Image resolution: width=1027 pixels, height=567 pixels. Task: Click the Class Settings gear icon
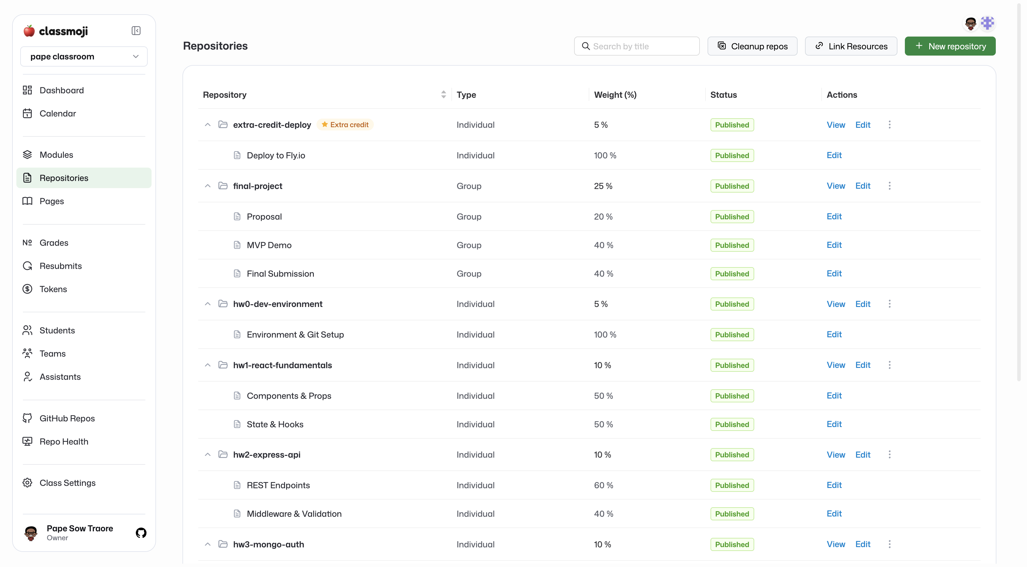coord(27,483)
